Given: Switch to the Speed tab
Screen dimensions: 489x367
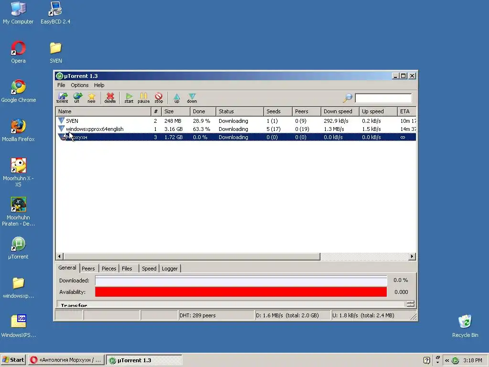Looking at the screenshot, I should click(x=149, y=269).
